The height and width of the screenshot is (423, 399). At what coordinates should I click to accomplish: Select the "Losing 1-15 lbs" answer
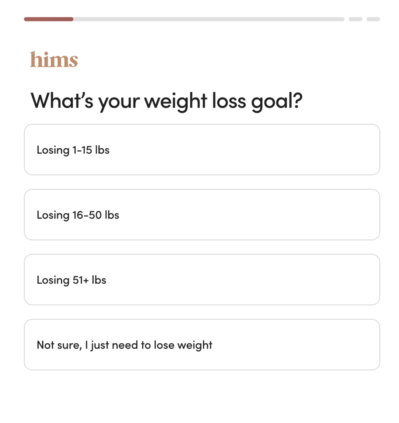tap(202, 150)
